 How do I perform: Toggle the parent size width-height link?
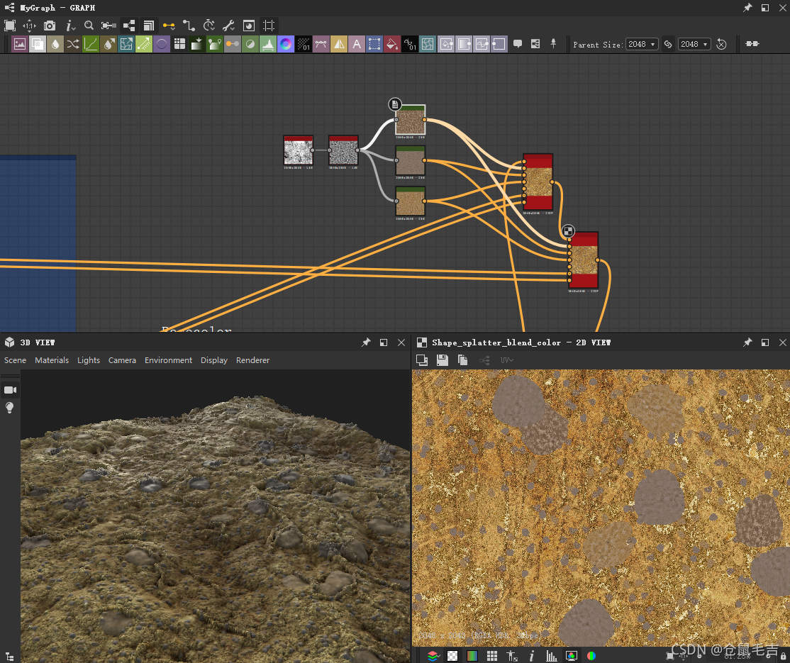pyautogui.click(x=668, y=44)
